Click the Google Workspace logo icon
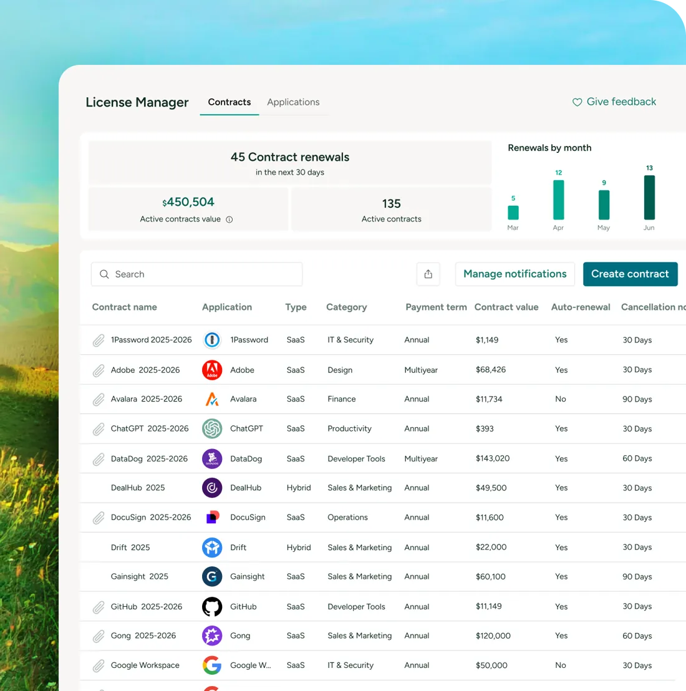The width and height of the screenshot is (686, 691). coord(212,665)
